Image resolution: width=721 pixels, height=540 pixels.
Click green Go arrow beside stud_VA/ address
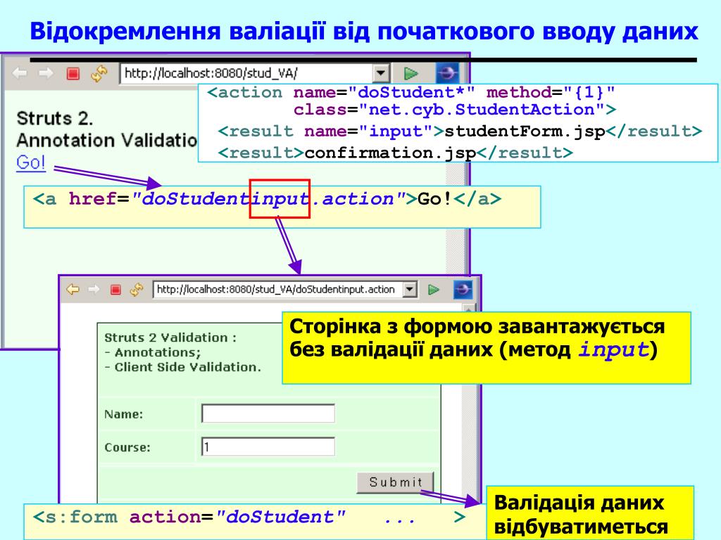(x=410, y=73)
